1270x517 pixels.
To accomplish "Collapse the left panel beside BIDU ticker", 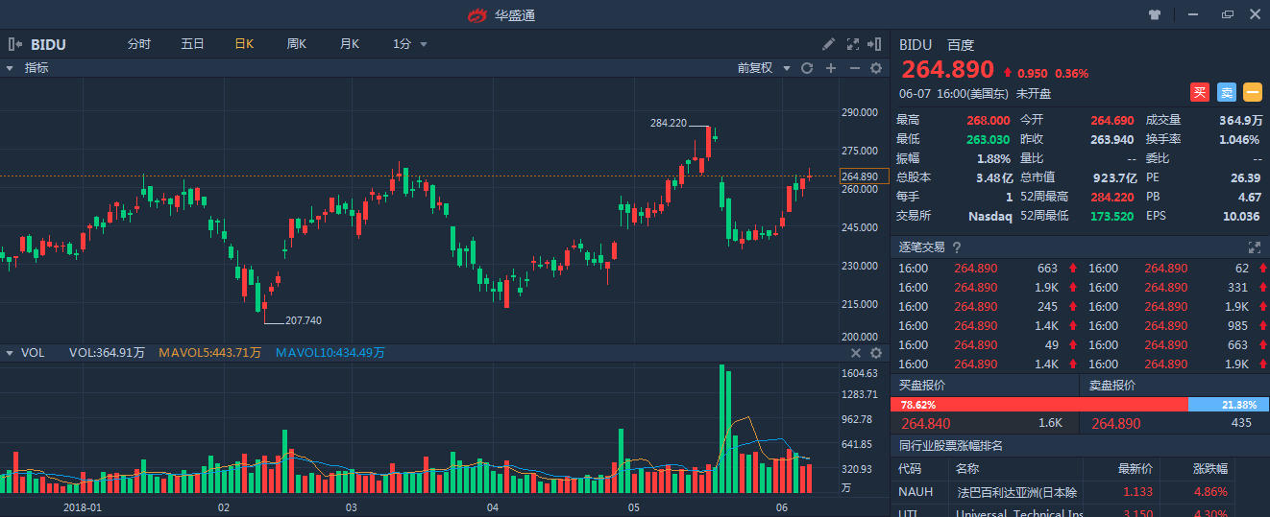I will [x=14, y=44].
